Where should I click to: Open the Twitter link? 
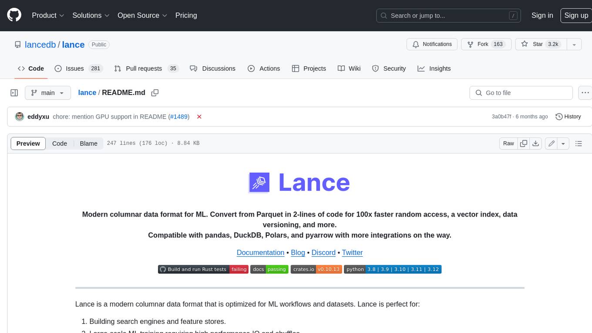352,253
